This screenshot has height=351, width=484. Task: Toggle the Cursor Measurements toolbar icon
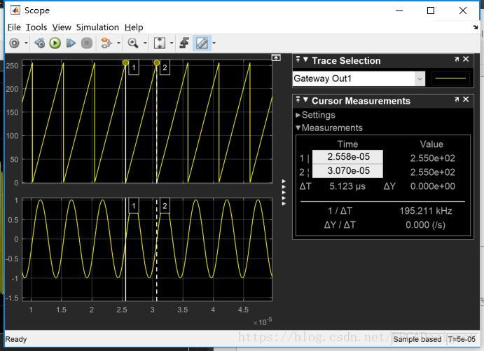(202, 43)
